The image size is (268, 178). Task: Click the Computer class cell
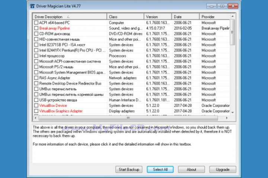coord(117,23)
